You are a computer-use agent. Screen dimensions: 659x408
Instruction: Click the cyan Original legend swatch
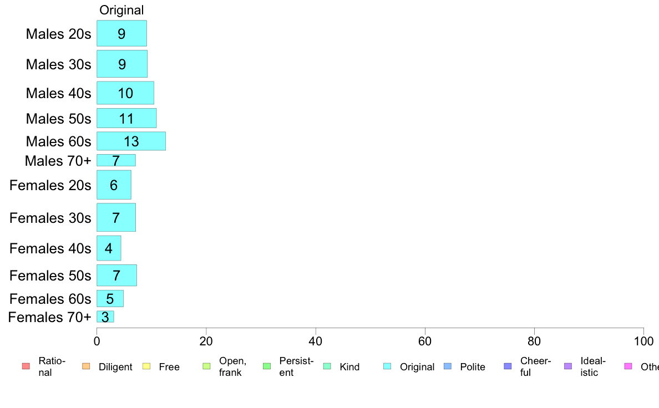click(387, 366)
